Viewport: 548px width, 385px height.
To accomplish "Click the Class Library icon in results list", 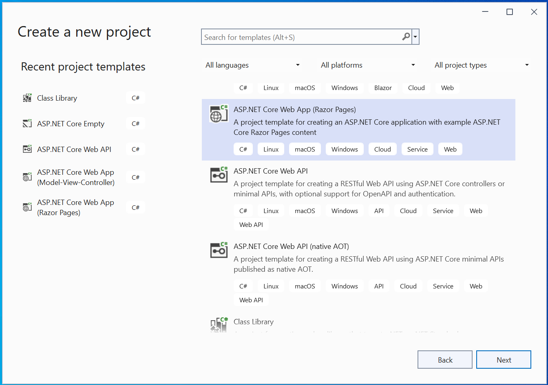I will (x=219, y=325).
